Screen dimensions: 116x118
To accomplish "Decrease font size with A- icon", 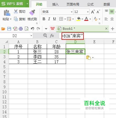I will point(98,12).
